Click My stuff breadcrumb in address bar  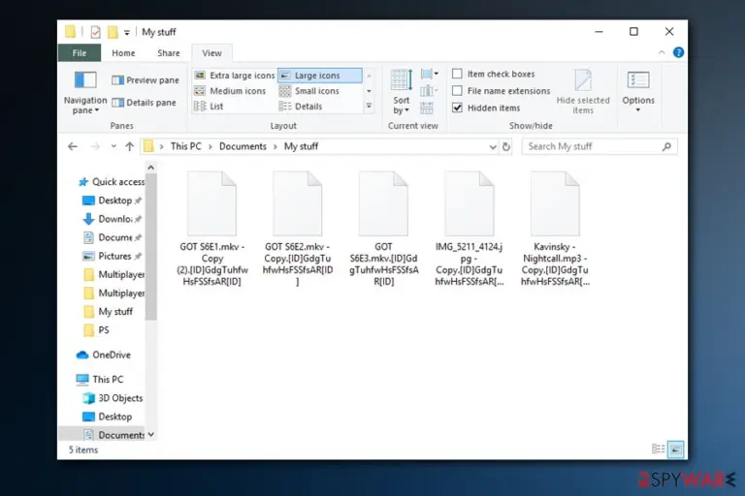click(302, 146)
